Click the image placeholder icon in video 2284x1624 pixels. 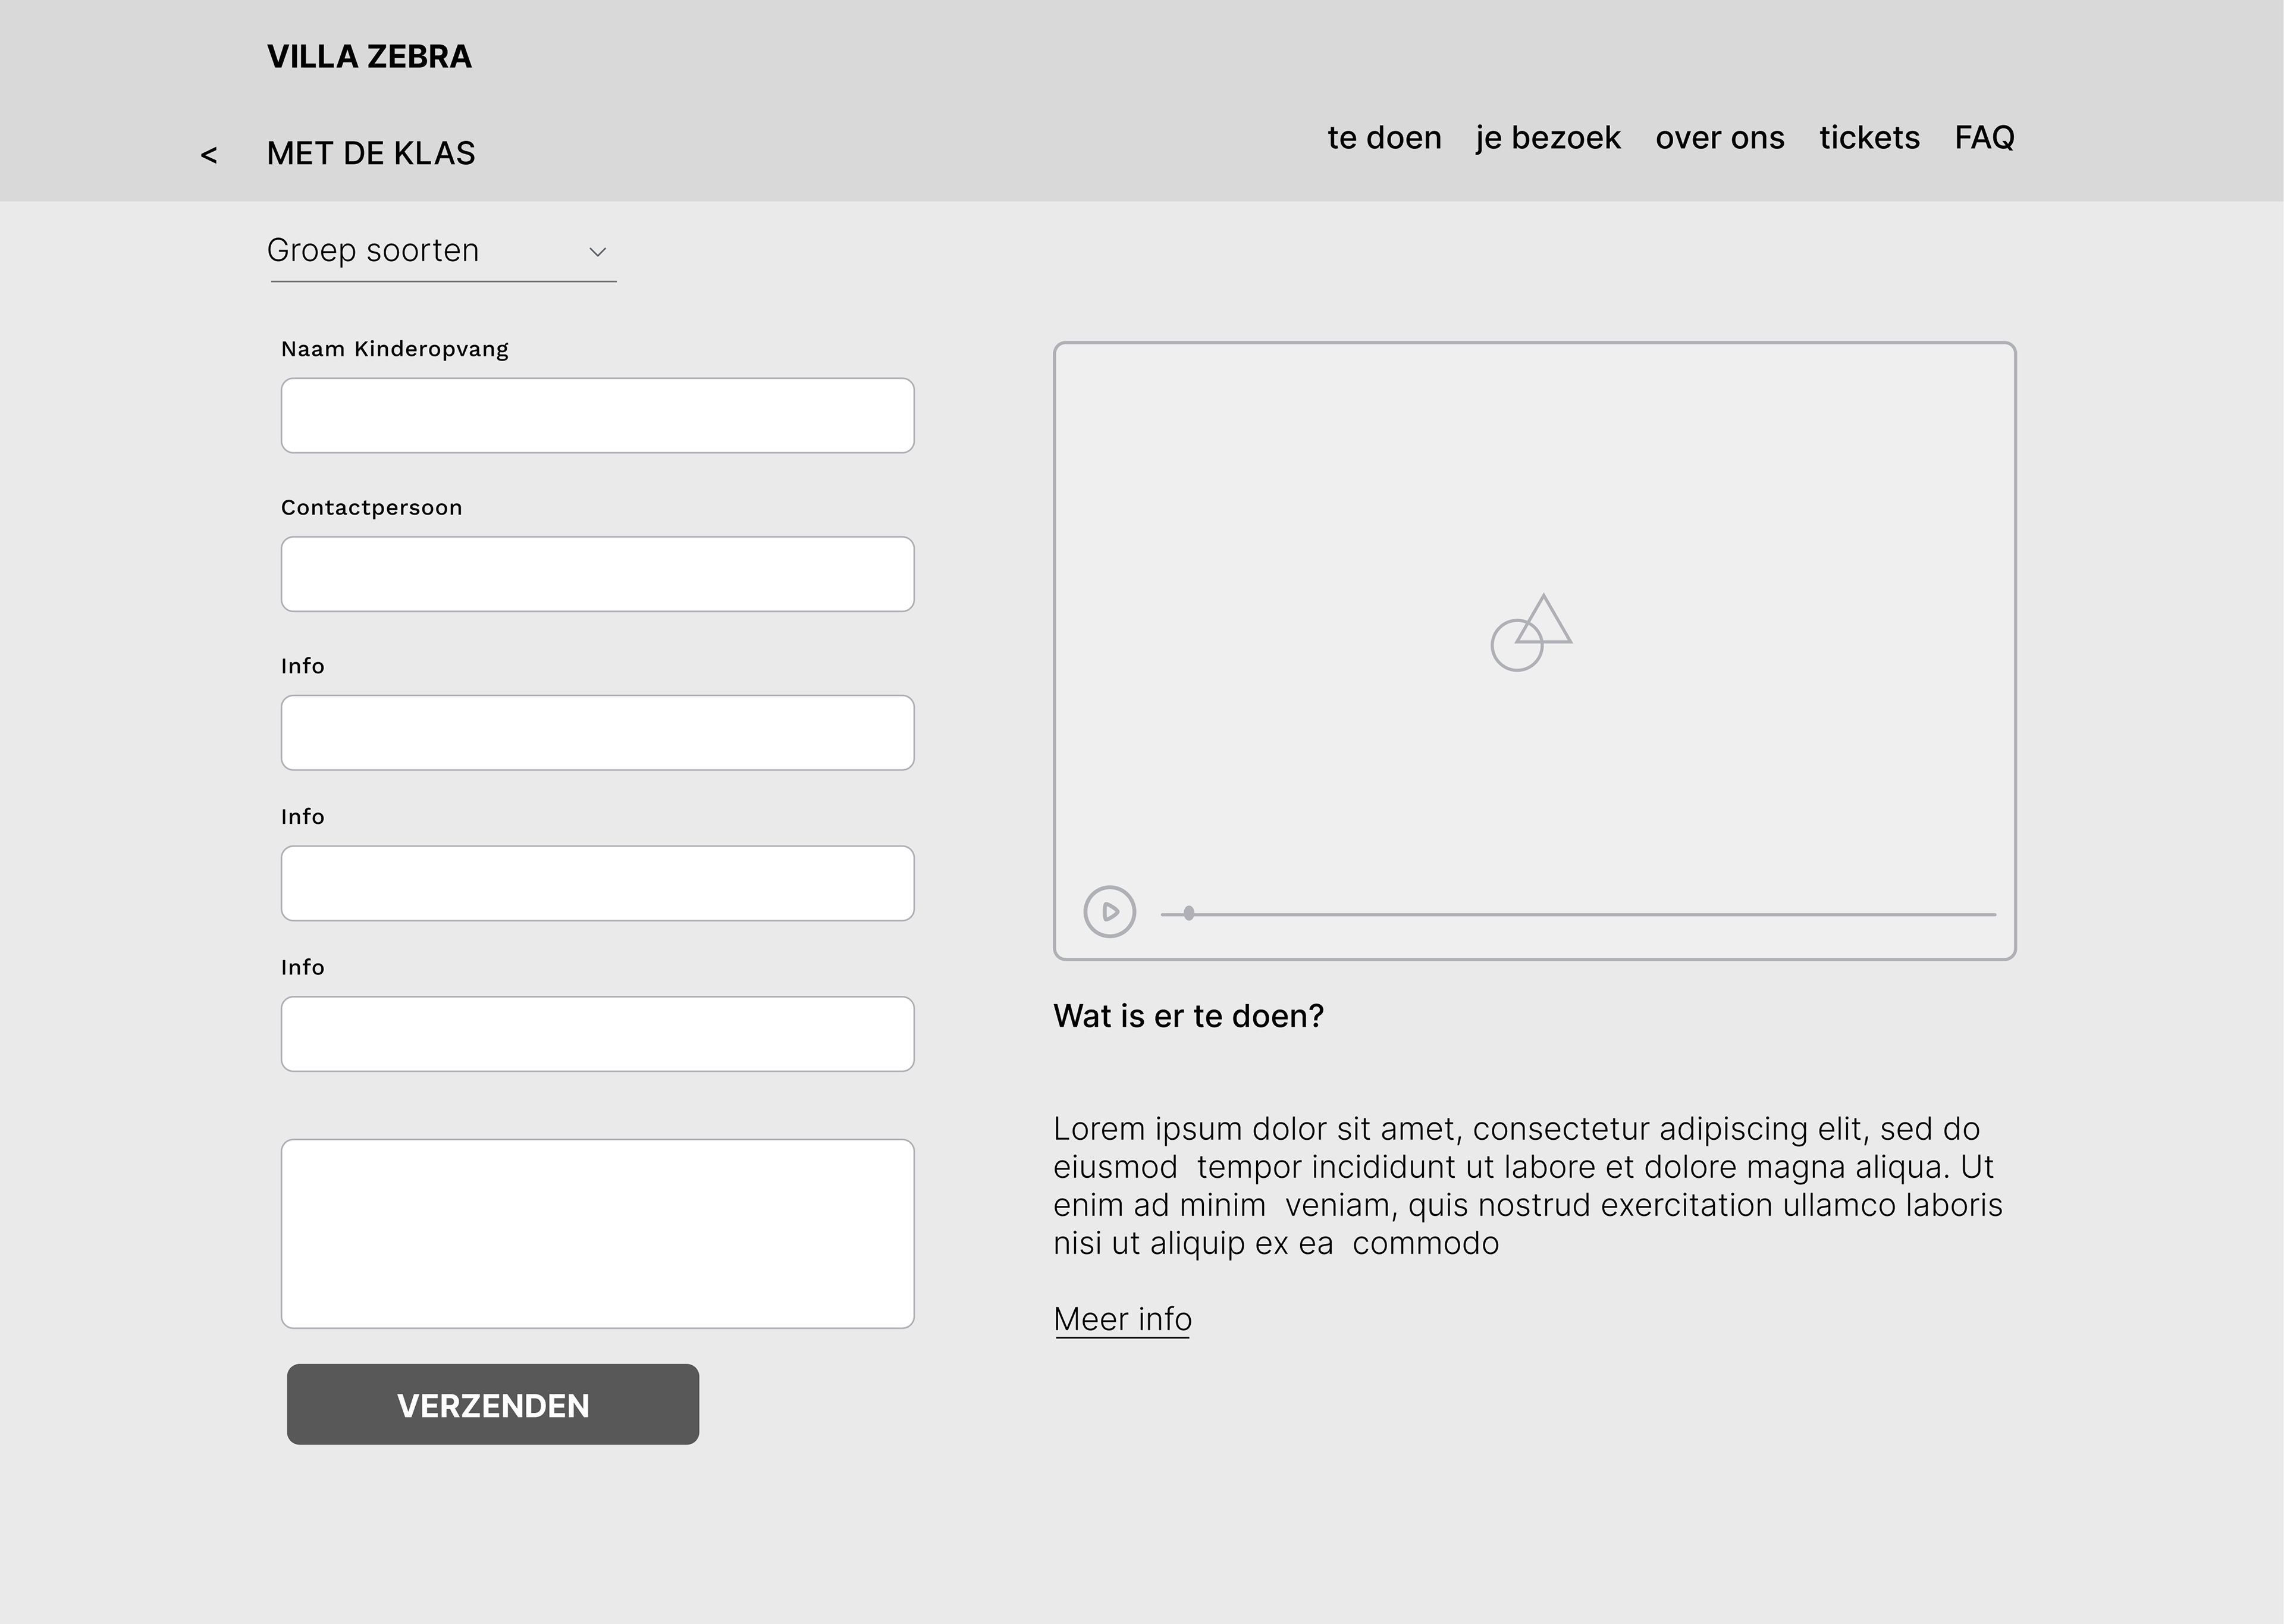(x=1532, y=632)
